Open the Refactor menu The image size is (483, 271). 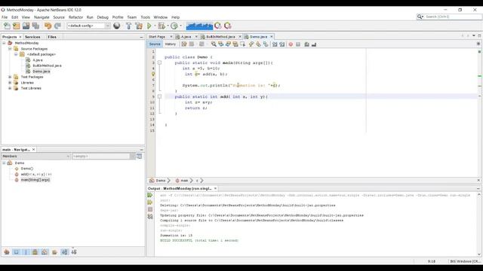point(75,17)
